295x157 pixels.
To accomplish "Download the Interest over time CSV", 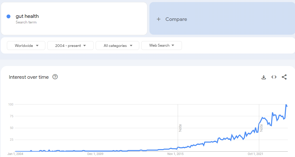I will pyautogui.click(x=264, y=77).
